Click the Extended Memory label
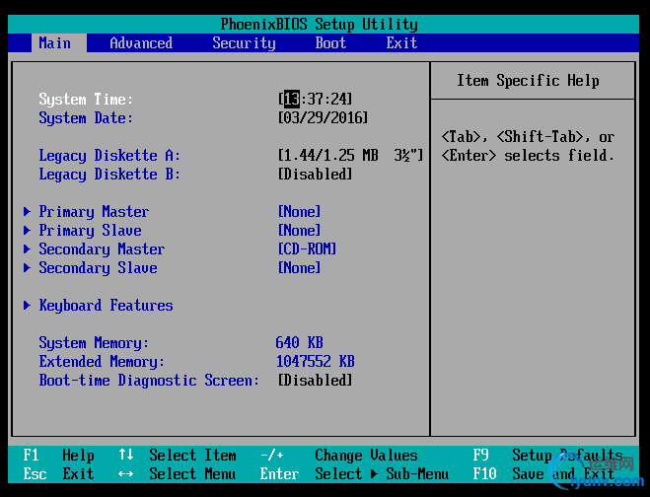This screenshot has height=497, width=650. [102, 362]
